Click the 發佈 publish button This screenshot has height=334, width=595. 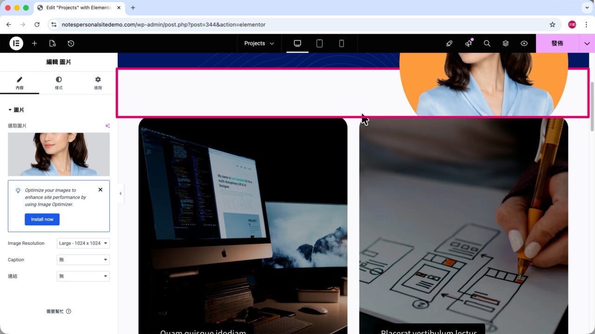557,43
